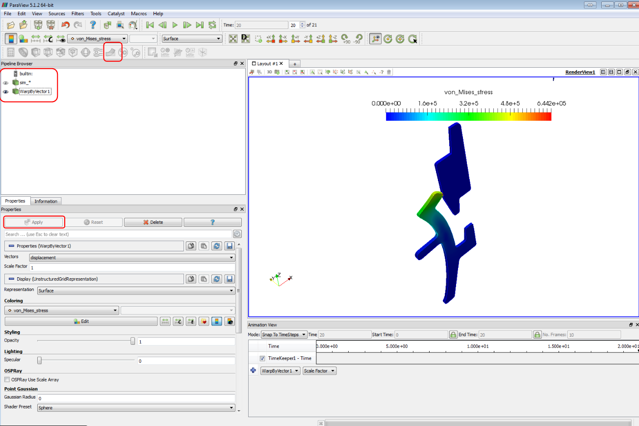639x426 pixels.
Task: Switch to the Information tab
Action: 46,201
